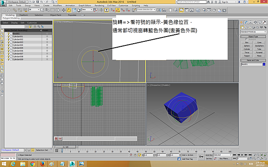The image size is (268, 167).
Task: Toggle the 3D Snaps button
Action: pos(113,10)
